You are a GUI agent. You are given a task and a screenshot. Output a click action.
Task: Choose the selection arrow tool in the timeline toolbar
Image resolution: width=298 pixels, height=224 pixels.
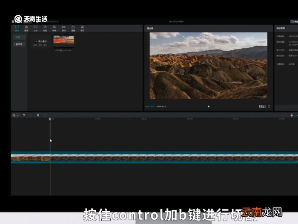14,115
